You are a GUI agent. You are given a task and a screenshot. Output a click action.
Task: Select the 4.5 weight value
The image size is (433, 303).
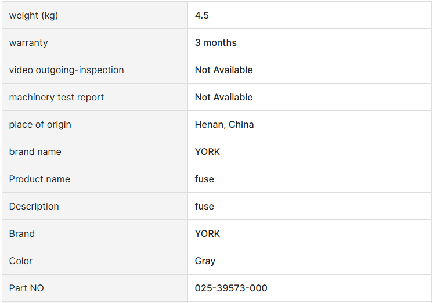(x=202, y=16)
